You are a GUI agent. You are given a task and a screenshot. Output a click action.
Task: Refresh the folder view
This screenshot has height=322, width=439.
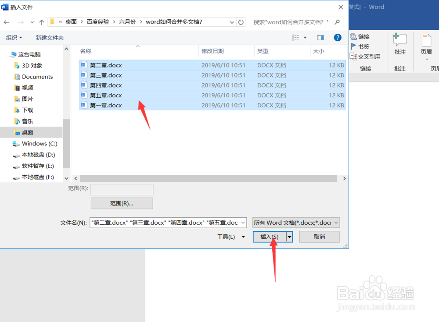(241, 22)
